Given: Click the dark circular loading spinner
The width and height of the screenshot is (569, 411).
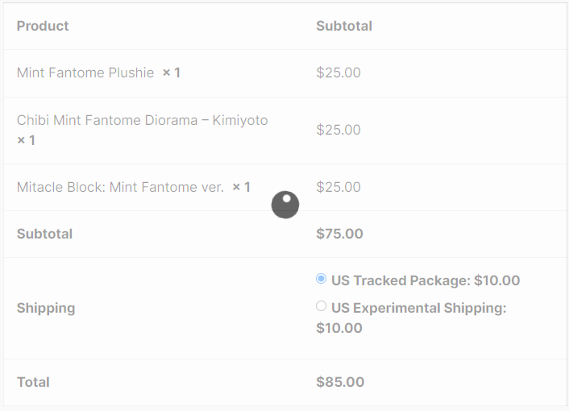Looking at the screenshot, I should tap(285, 205).
